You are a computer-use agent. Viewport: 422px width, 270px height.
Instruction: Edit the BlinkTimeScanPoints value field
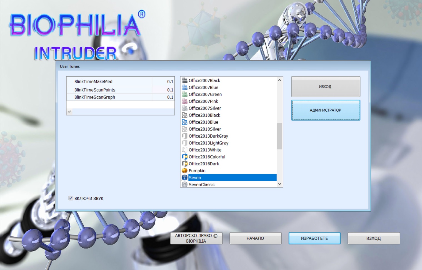point(163,90)
